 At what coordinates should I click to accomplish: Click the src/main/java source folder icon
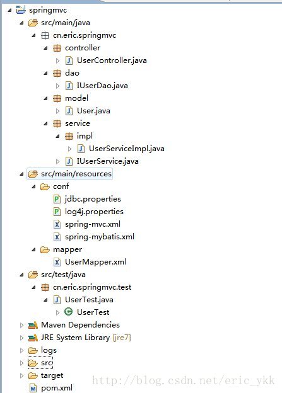tap(33, 23)
